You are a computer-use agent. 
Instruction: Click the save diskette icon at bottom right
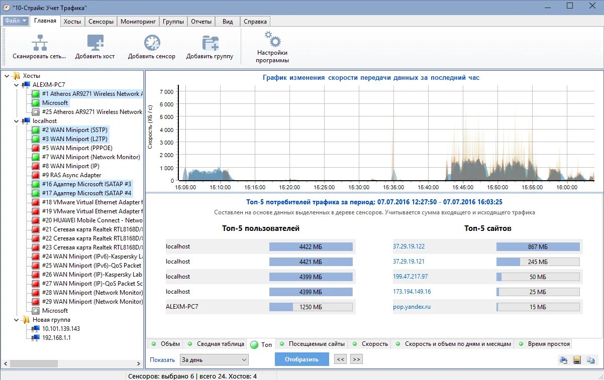click(x=577, y=360)
